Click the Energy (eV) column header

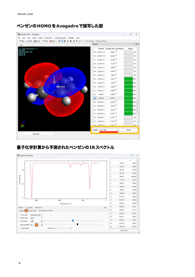(x=110, y=49)
